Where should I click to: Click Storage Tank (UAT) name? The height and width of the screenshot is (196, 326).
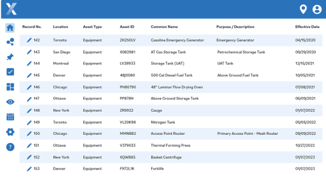(x=167, y=63)
